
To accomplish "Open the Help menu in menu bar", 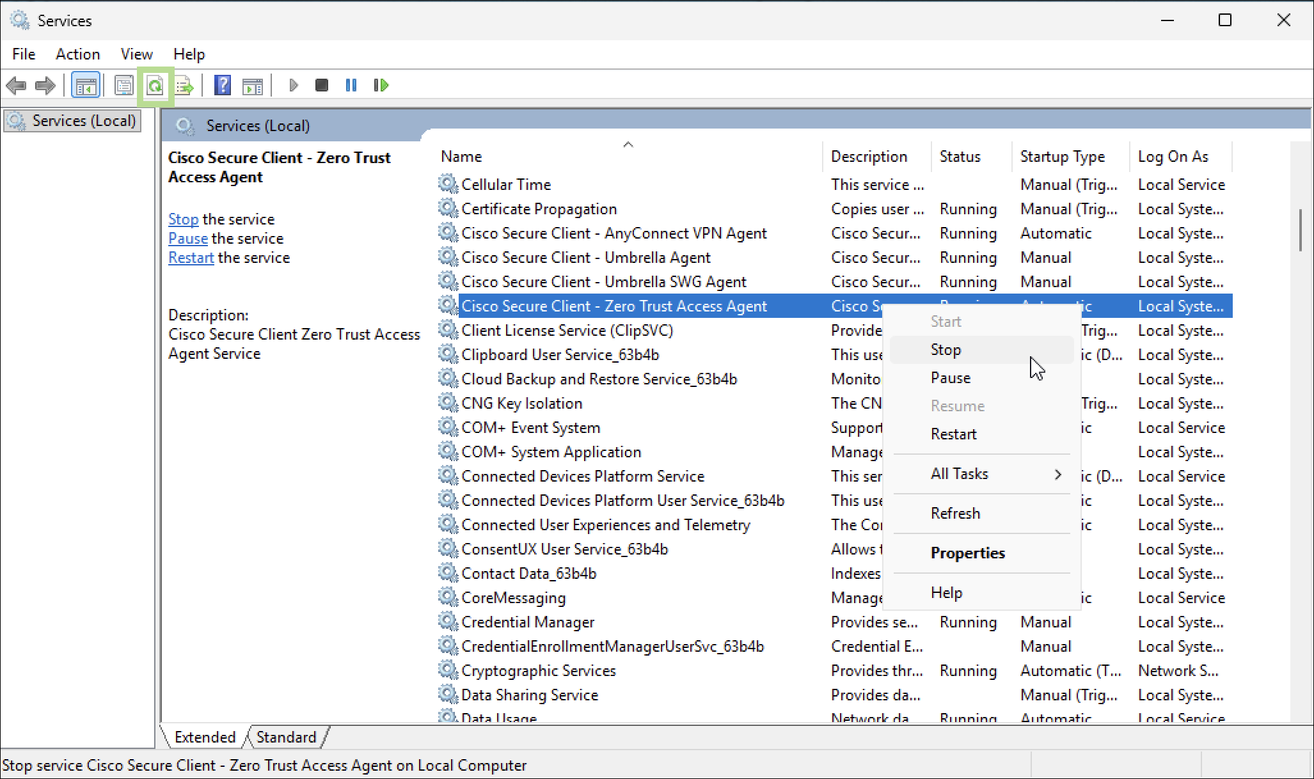I will pyautogui.click(x=189, y=54).
